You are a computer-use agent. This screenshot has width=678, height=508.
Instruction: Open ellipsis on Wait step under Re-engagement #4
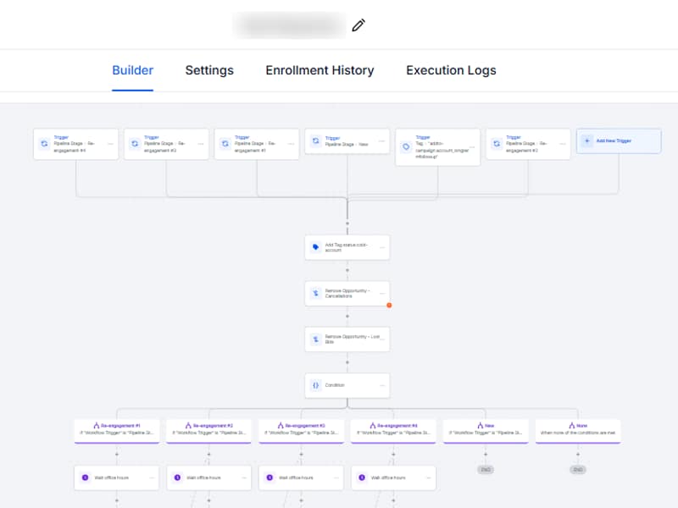[x=429, y=478]
